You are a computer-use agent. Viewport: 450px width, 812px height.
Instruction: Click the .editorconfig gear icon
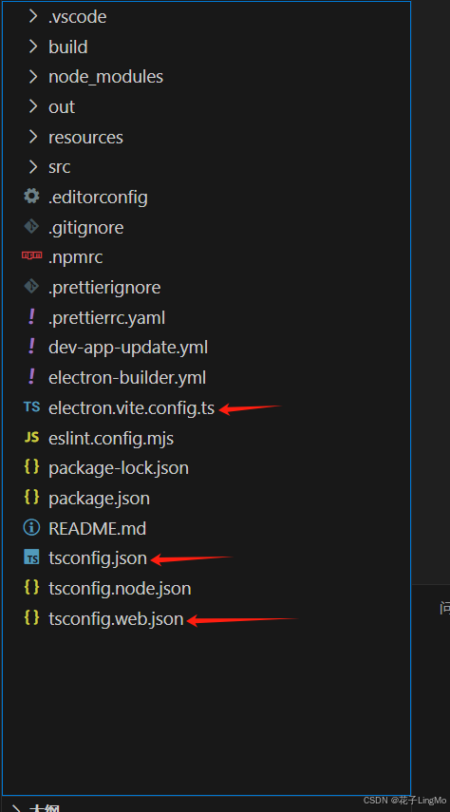click(31, 197)
